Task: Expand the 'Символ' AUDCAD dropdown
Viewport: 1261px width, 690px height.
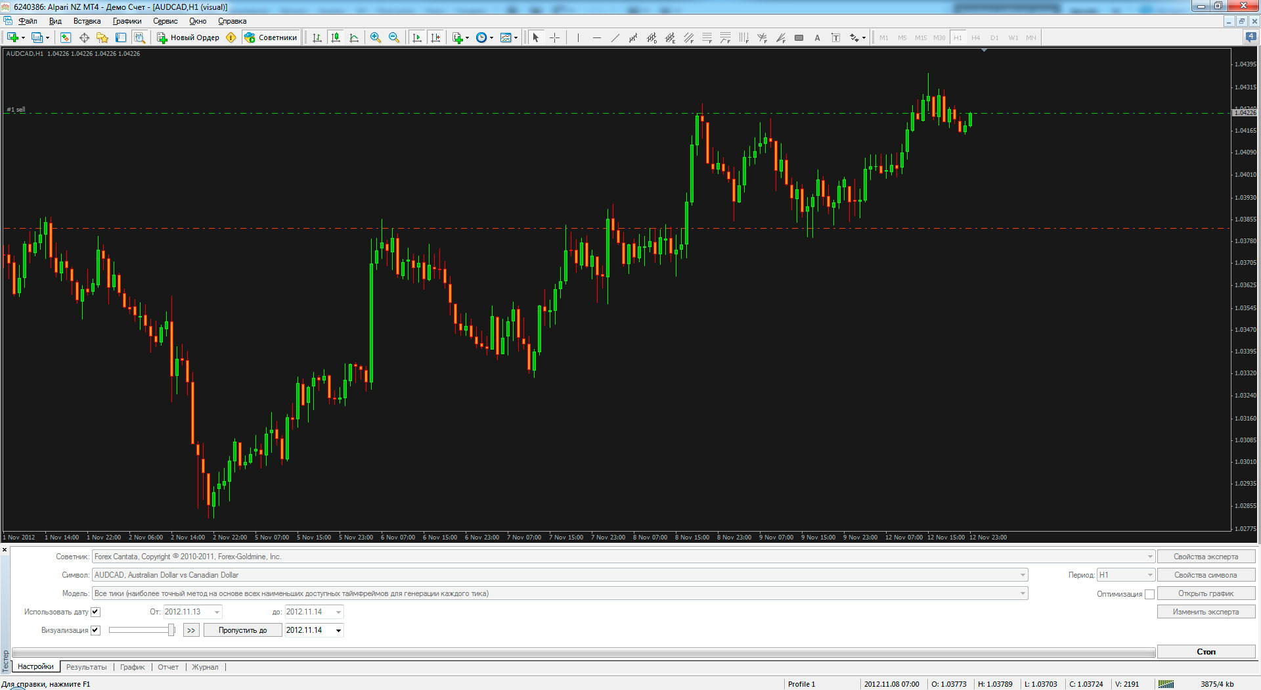Action: (1023, 575)
